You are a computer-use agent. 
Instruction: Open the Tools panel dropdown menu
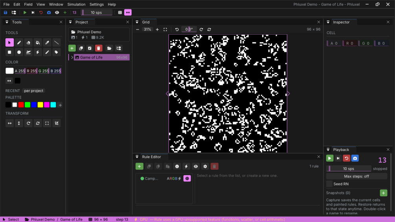pos(7,22)
